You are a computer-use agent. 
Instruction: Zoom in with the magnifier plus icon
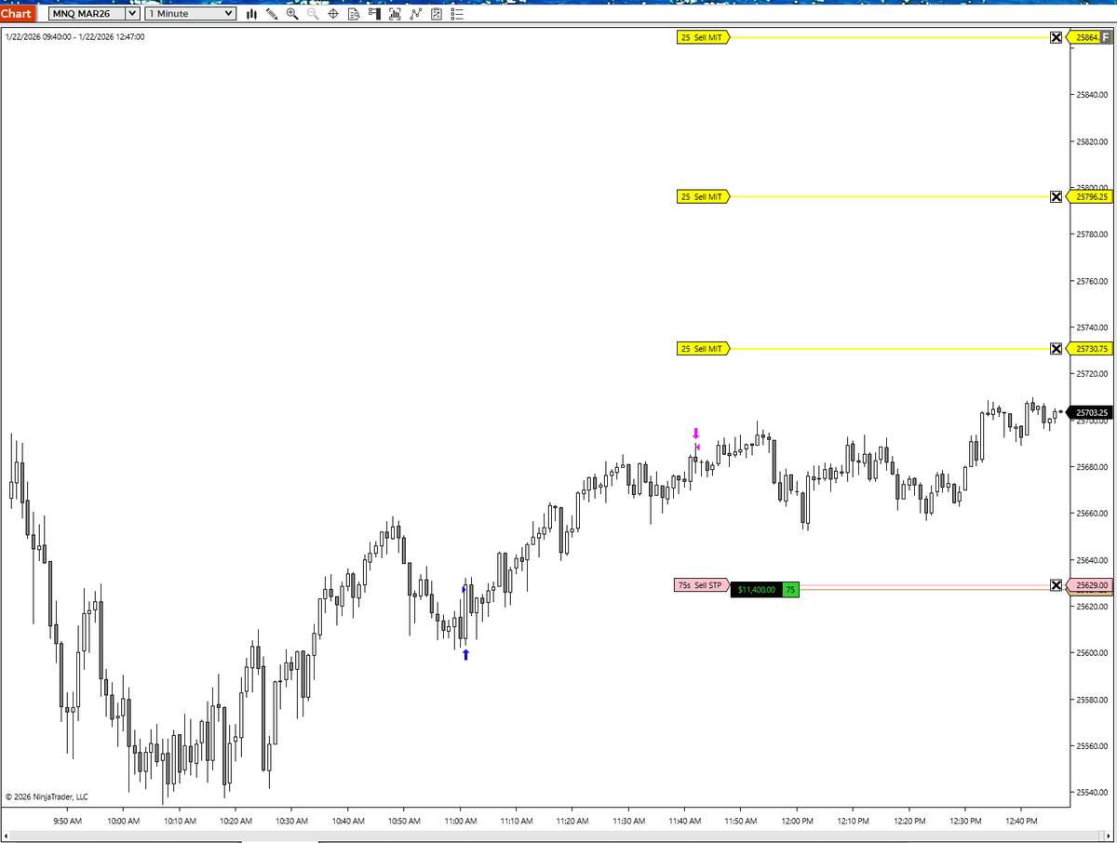point(292,14)
